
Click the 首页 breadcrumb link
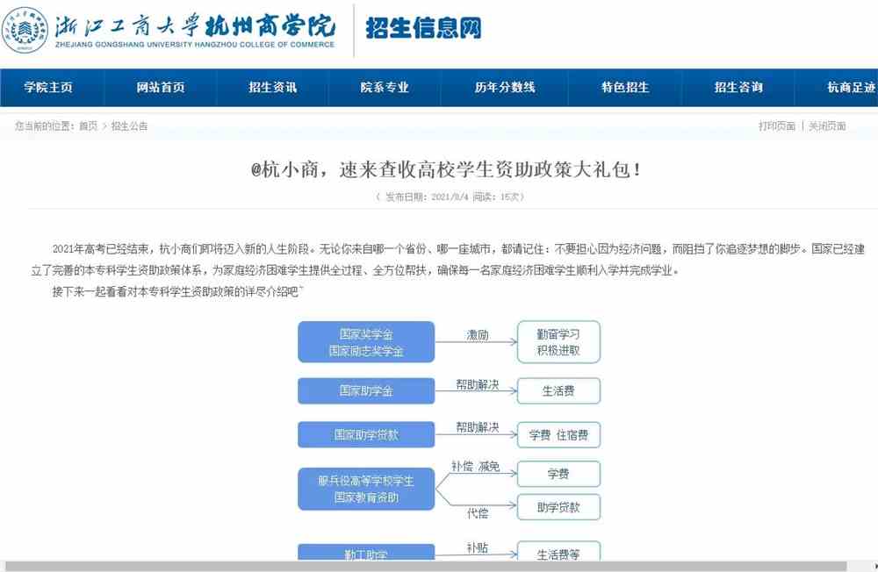(x=88, y=126)
